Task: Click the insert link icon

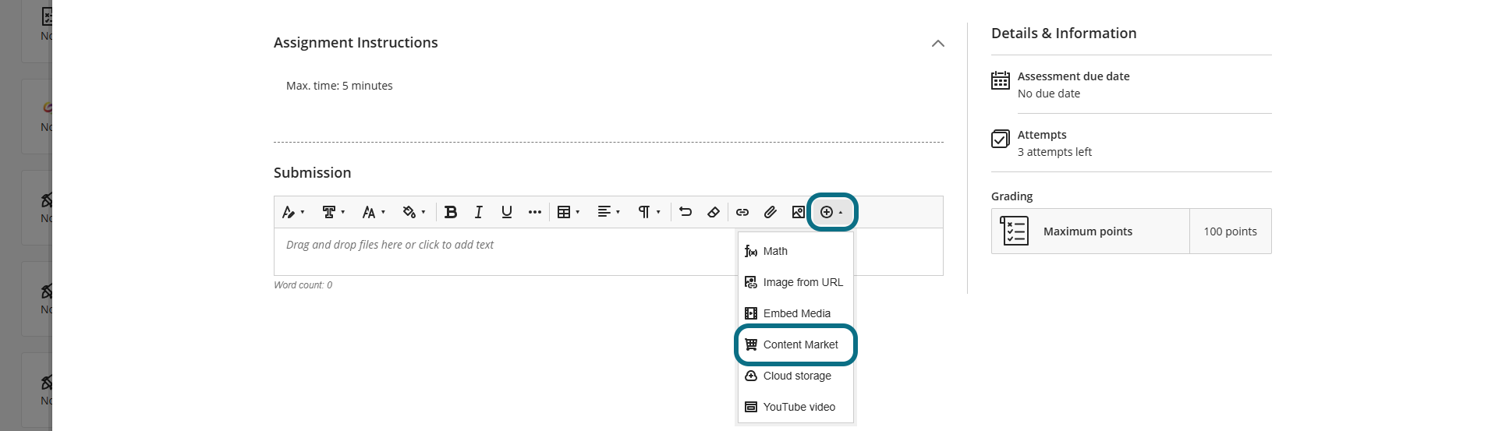Action: (x=742, y=212)
